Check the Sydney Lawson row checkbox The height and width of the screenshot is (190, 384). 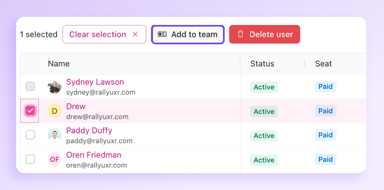[x=30, y=87]
